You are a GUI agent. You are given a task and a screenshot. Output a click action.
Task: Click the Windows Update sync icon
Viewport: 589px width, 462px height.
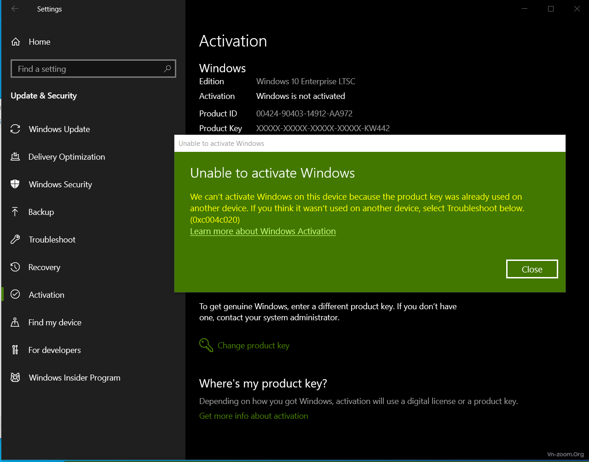15,129
